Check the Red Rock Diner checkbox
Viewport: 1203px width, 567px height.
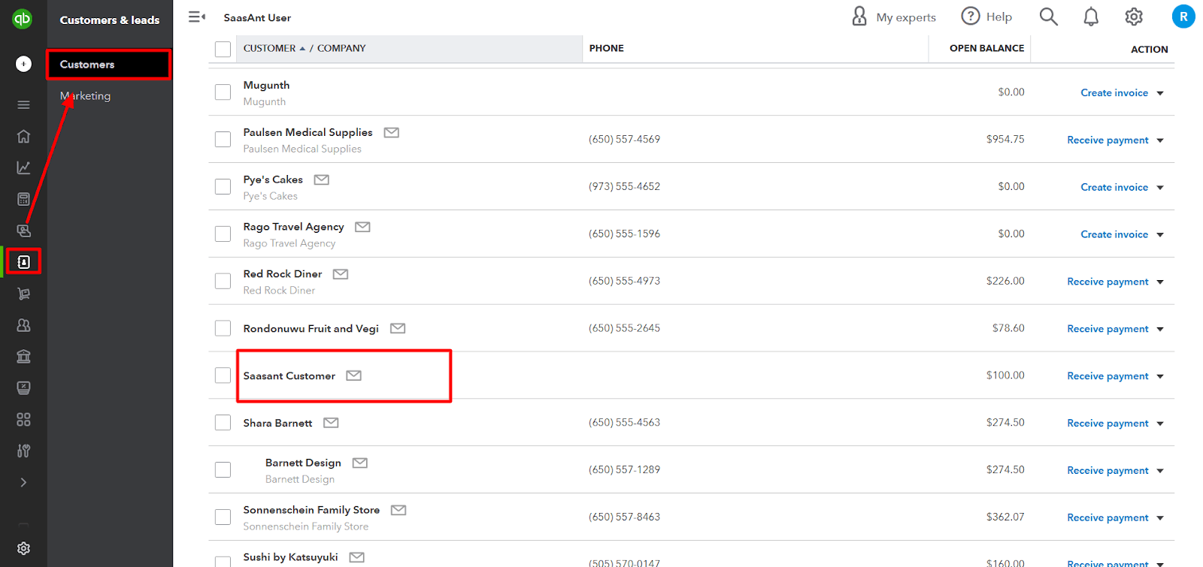(223, 281)
